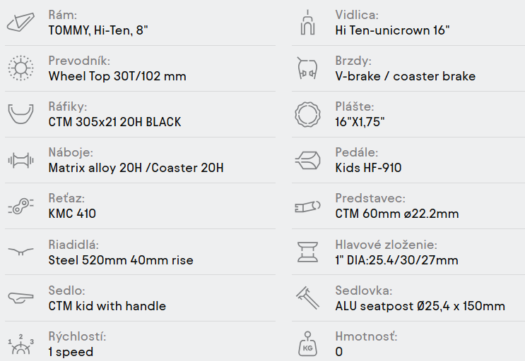The width and height of the screenshot is (525, 361).
Task: Click the tire icon beside Plášte
Action: [307, 114]
